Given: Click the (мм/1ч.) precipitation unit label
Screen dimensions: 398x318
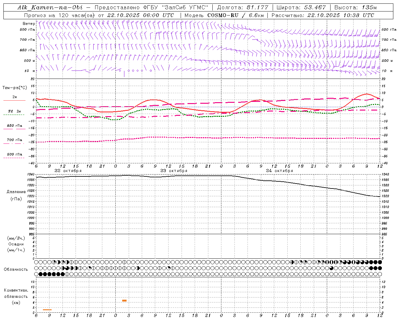Looking at the screenshot, I should click(x=16, y=250).
